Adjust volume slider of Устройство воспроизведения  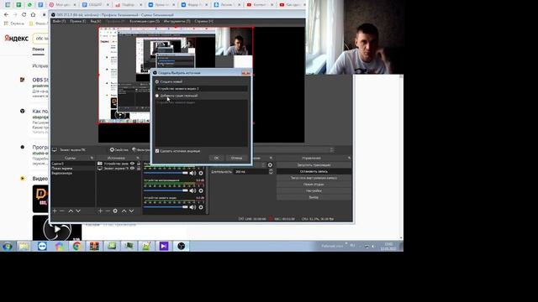pos(166,190)
